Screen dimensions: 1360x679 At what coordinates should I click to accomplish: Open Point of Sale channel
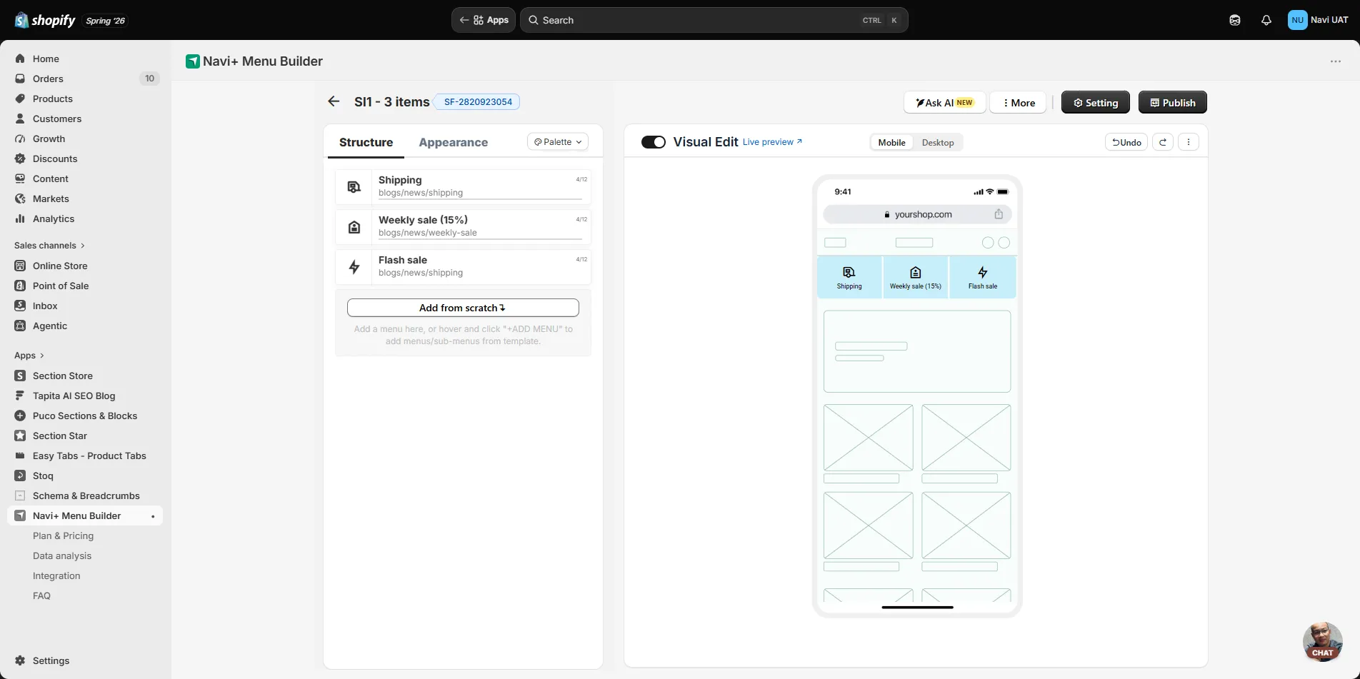click(61, 286)
